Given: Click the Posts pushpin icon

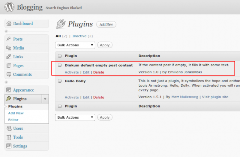Looking at the screenshot, I should 9,39.
